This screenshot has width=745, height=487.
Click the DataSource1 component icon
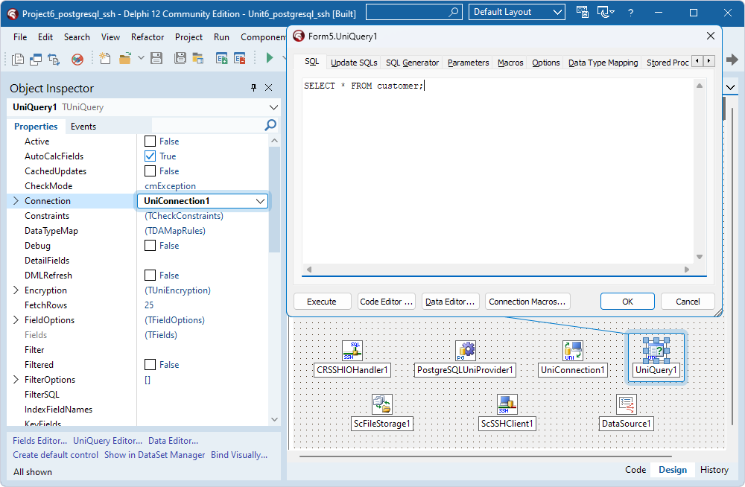coord(626,404)
